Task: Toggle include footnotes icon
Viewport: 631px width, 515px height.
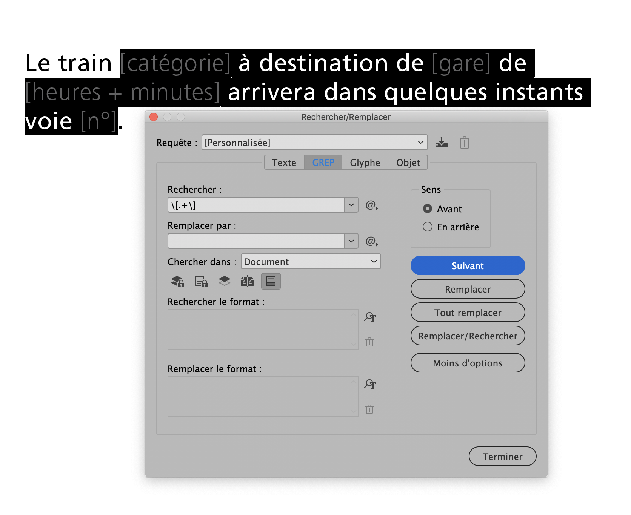Action: 271,281
